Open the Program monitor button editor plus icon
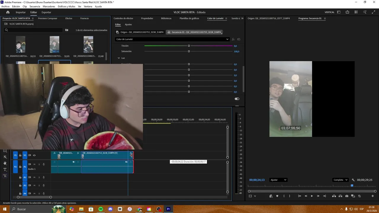Screen dimensions: 379x213 pos(372,196)
